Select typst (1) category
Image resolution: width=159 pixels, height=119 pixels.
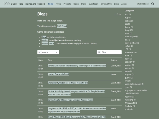(x=128, y=87)
